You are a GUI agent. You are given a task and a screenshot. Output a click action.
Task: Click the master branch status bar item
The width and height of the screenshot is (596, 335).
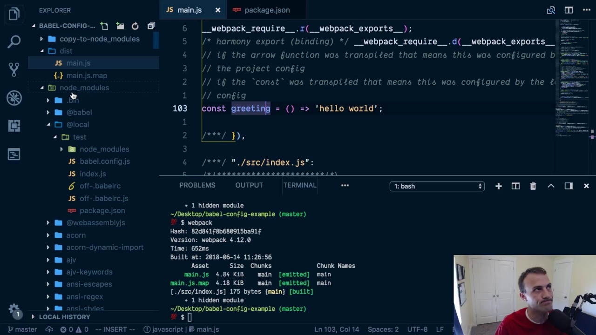(22, 329)
